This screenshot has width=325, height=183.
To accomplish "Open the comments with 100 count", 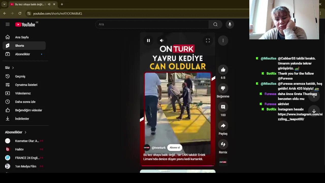I will (x=223, y=107).
